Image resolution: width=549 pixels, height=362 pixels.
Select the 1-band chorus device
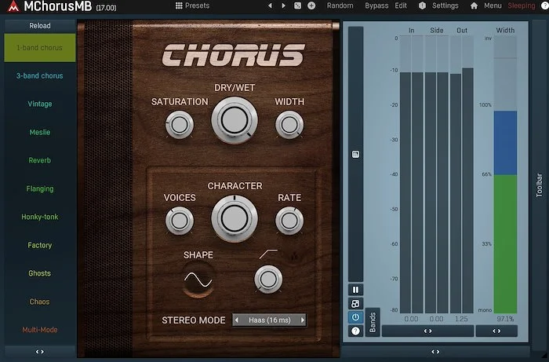pos(40,48)
